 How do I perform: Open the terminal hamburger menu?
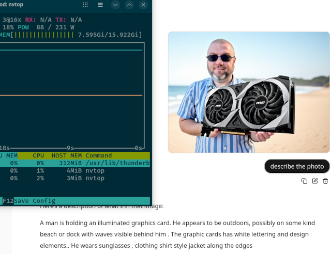coord(100,5)
